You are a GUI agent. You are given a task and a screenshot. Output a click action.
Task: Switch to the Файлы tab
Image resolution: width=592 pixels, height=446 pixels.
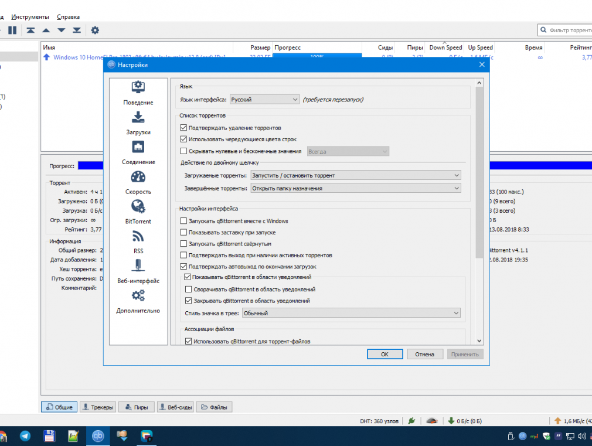click(x=215, y=407)
